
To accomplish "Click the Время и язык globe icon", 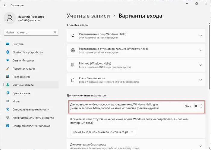I will pos(8,93).
